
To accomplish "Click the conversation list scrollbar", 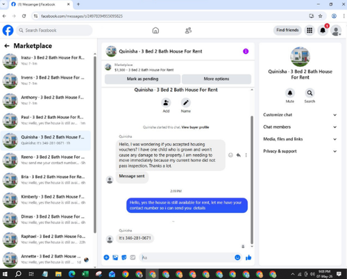I will (x=95, y=144).
